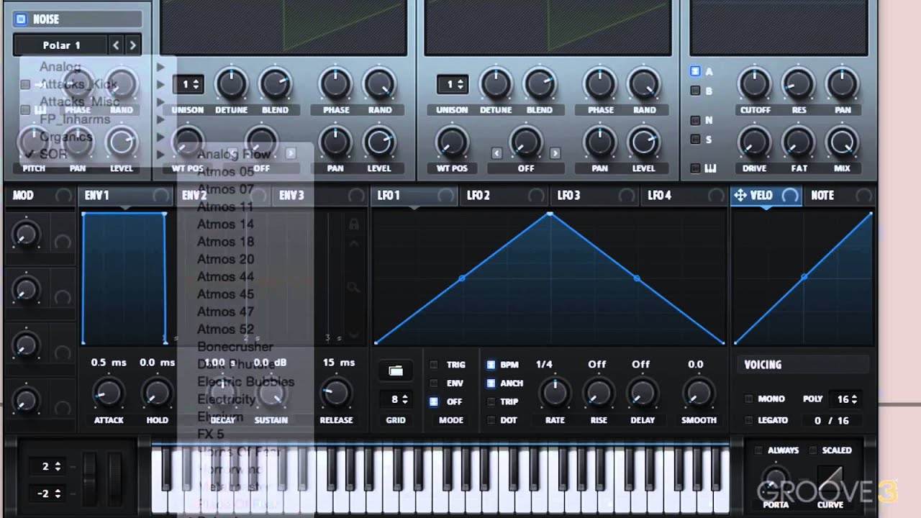The width and height of the screenshot is (921, 518).
Task: Change the POLY voice count stepper
Action: (x=845, y=399)
